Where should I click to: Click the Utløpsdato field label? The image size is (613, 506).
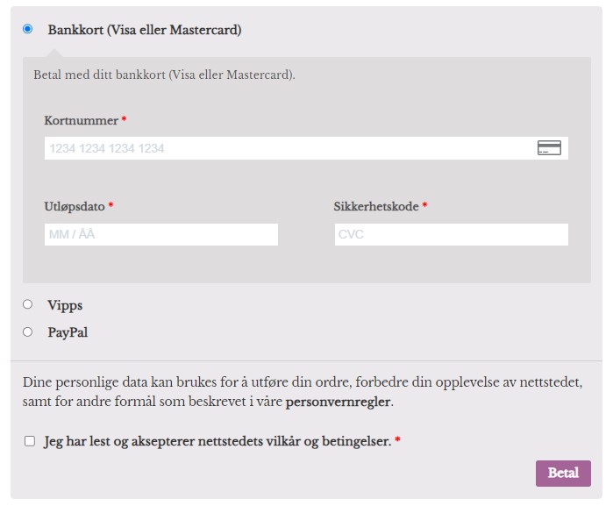[75, 207]
